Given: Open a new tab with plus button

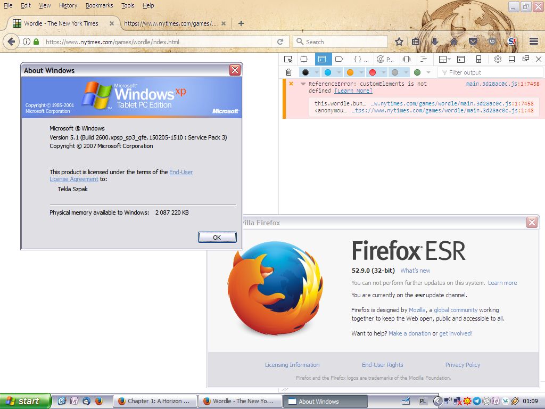Looking at the screenshot, I should coord(241,23).
